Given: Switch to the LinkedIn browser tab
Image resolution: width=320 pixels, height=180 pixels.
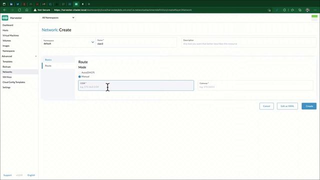Looking at the screenshot, I should click(x=11, y=4).
